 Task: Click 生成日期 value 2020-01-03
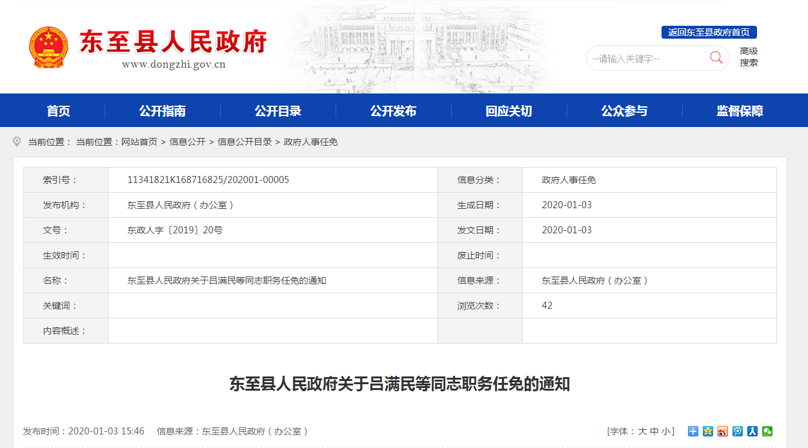coord(567,205)
